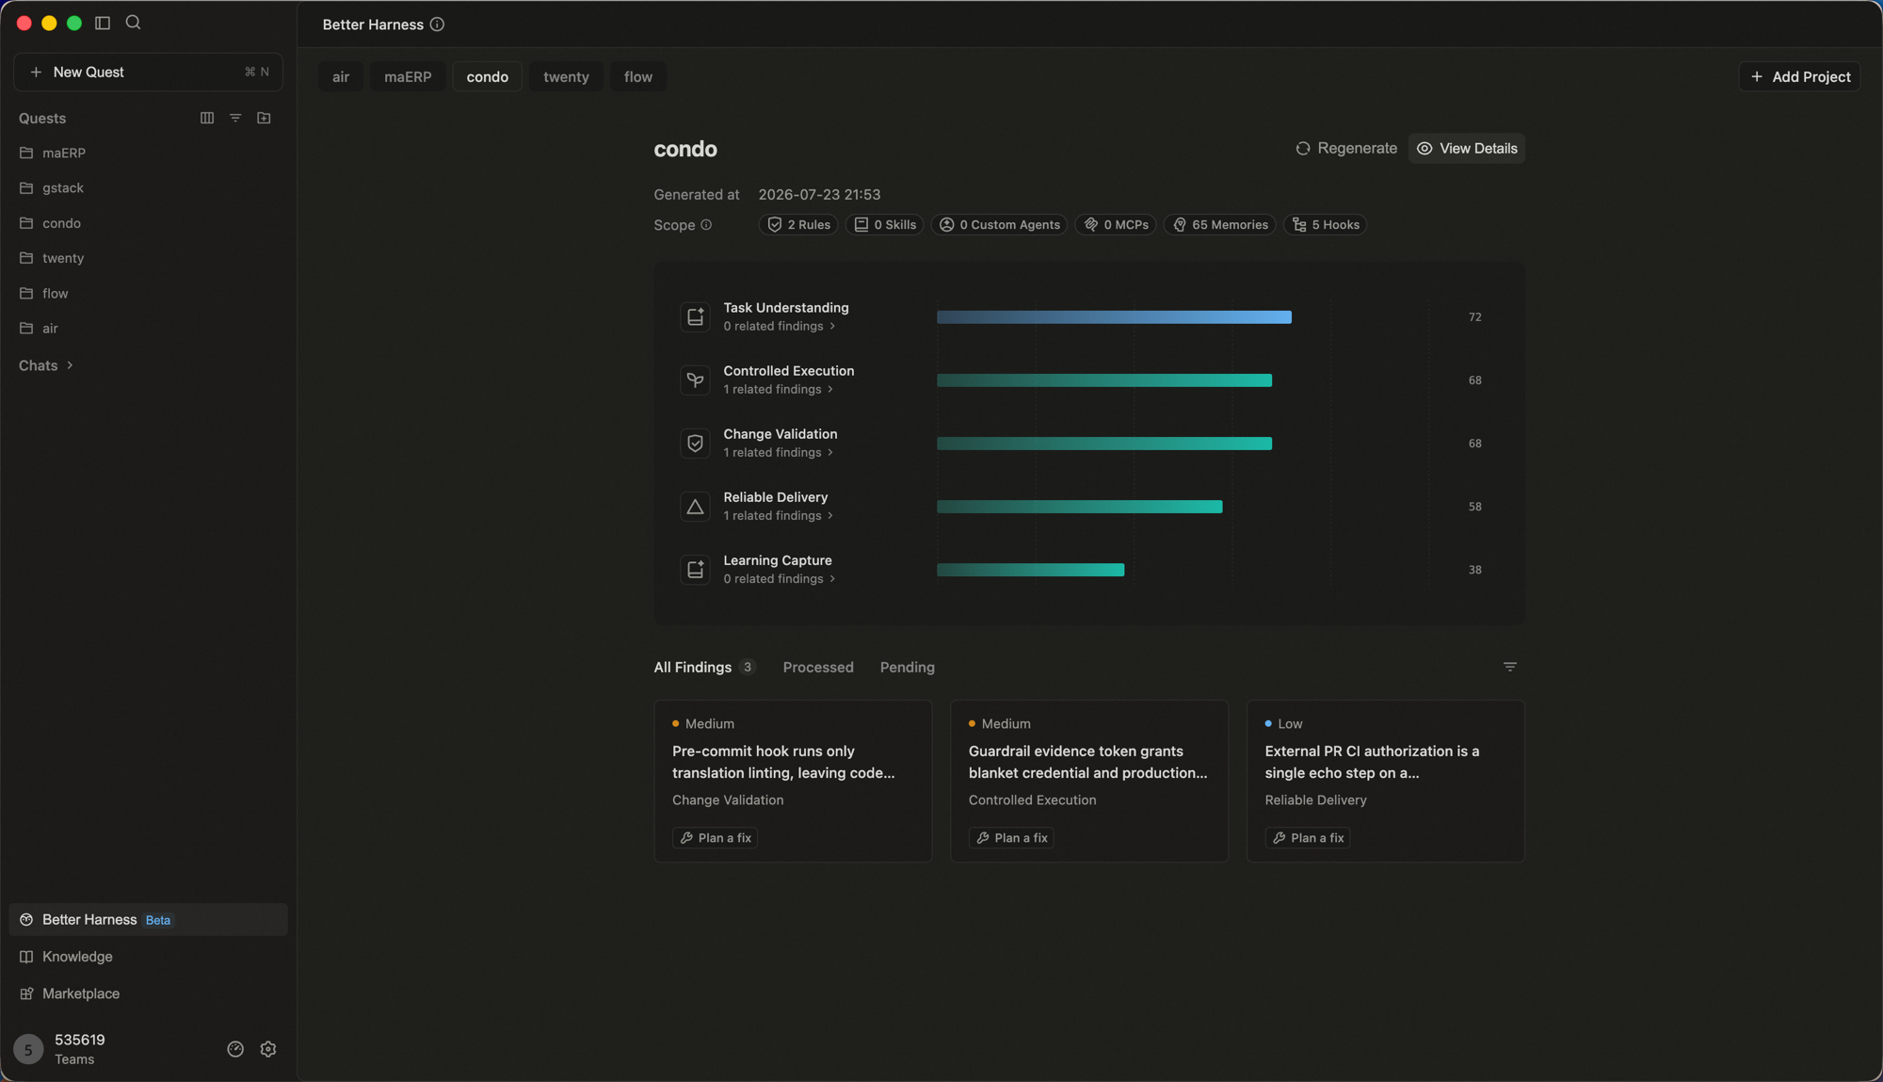Click the Reliable Delivery triangle icon
1883x1082 pixels.
pos(695,507)
